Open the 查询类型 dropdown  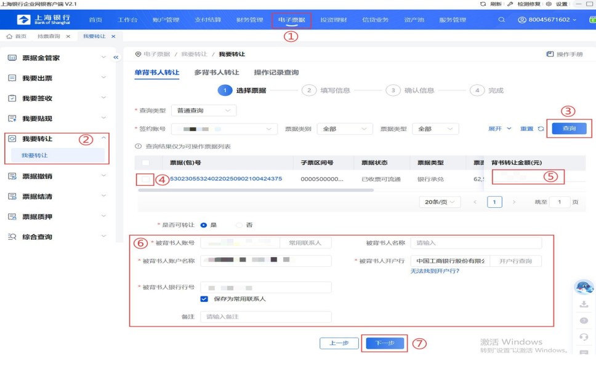pos(203,111)
